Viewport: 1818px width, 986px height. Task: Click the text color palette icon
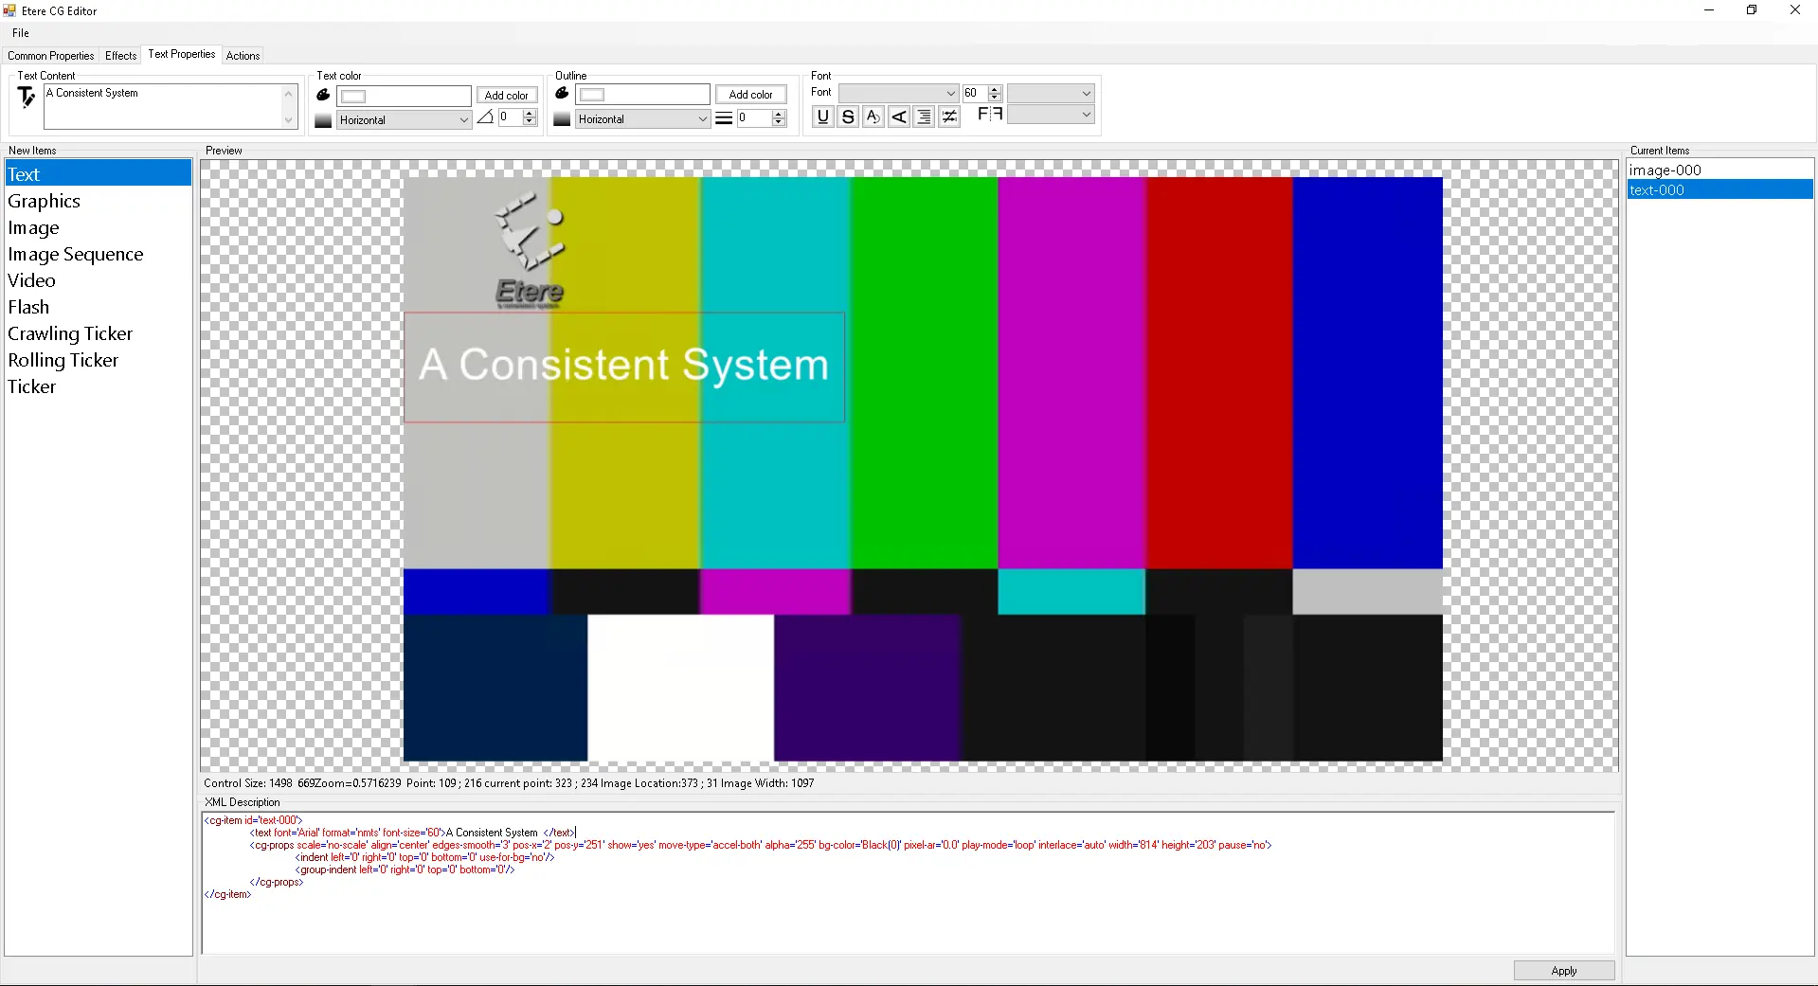(x=323, y=95)
